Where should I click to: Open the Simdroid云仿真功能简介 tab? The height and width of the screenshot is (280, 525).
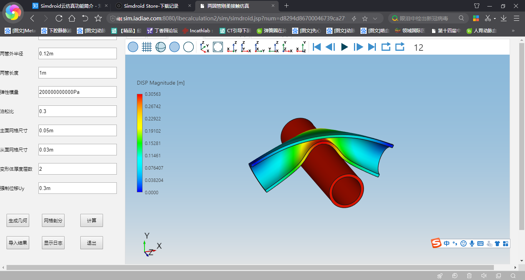tap(68, 6)
